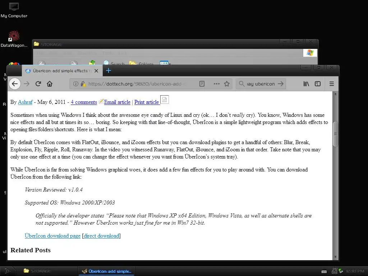The image size is (368, 276).
Task: Open the Library icon in Firefox toolbar
Action: click(306, 84)
